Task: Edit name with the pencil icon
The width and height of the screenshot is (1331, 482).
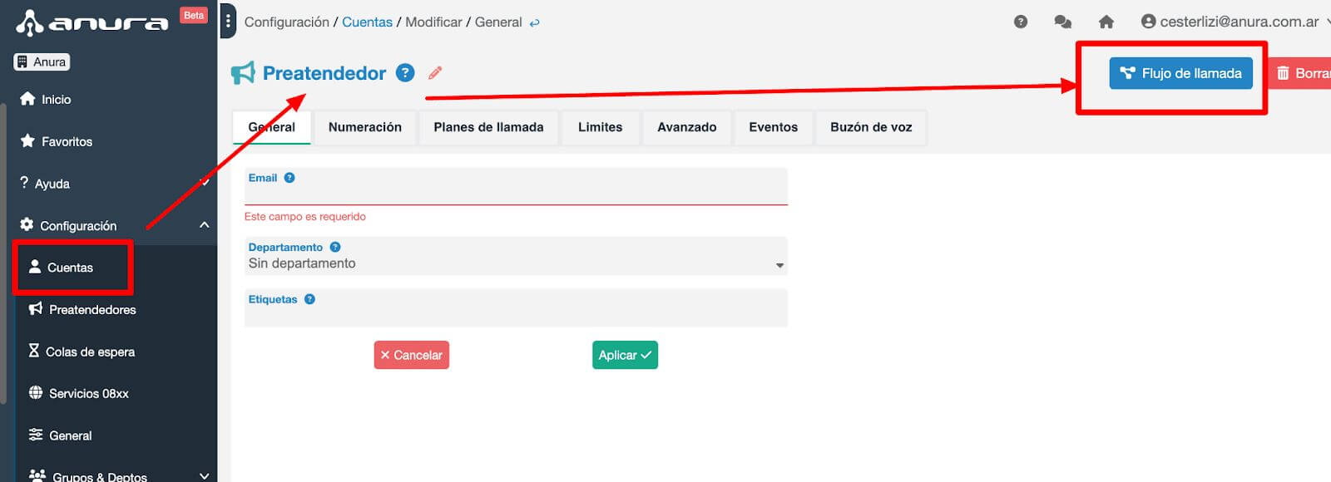Action: 435,72
